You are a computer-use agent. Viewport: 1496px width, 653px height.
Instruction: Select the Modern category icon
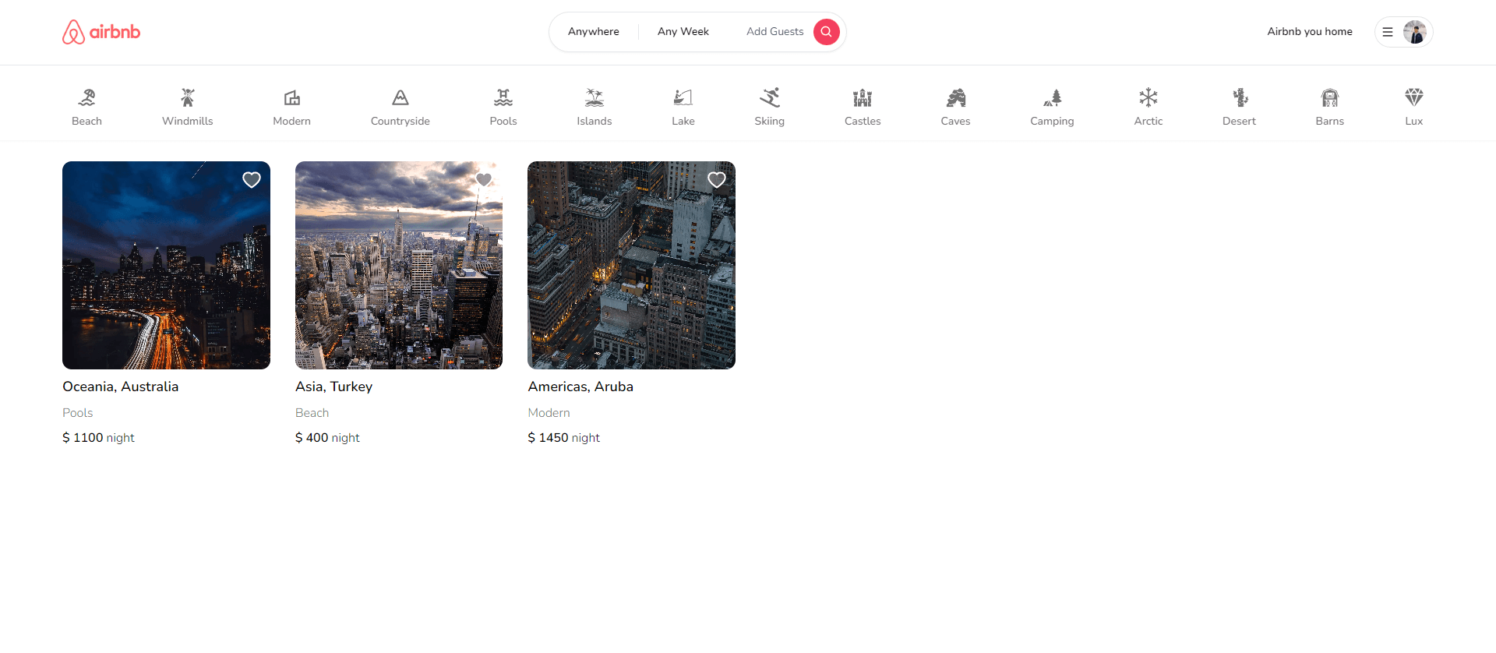click(x=291, y=97)
